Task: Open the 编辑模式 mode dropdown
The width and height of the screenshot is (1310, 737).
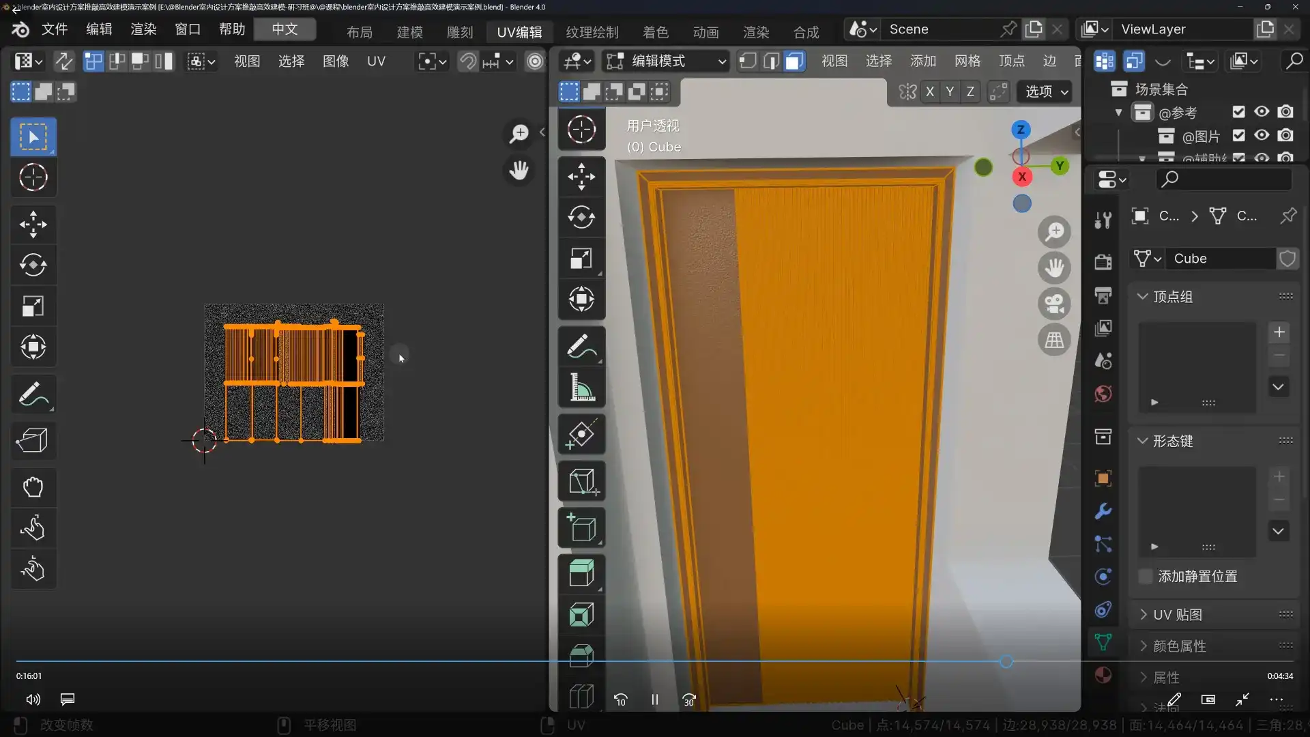Action: tap(666, 61)
